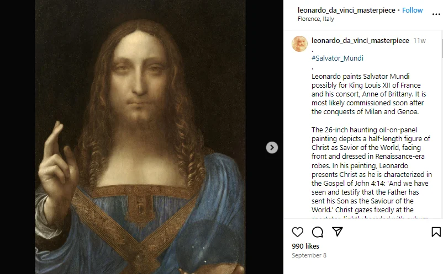This screenshot has width=443, height=274.
Task: Click the username beside the caption avatar
Action: pyautogui.click(x=360, y=41)
